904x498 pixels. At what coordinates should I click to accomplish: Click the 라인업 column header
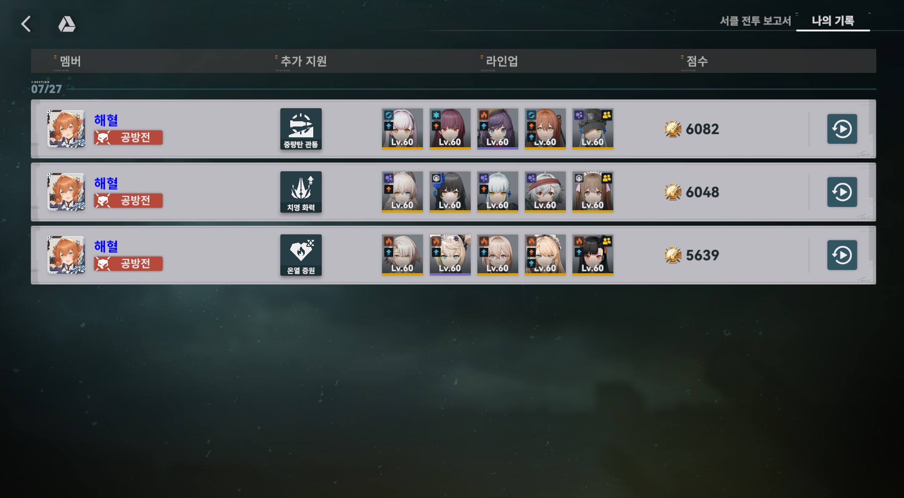(x=502, y=61)
